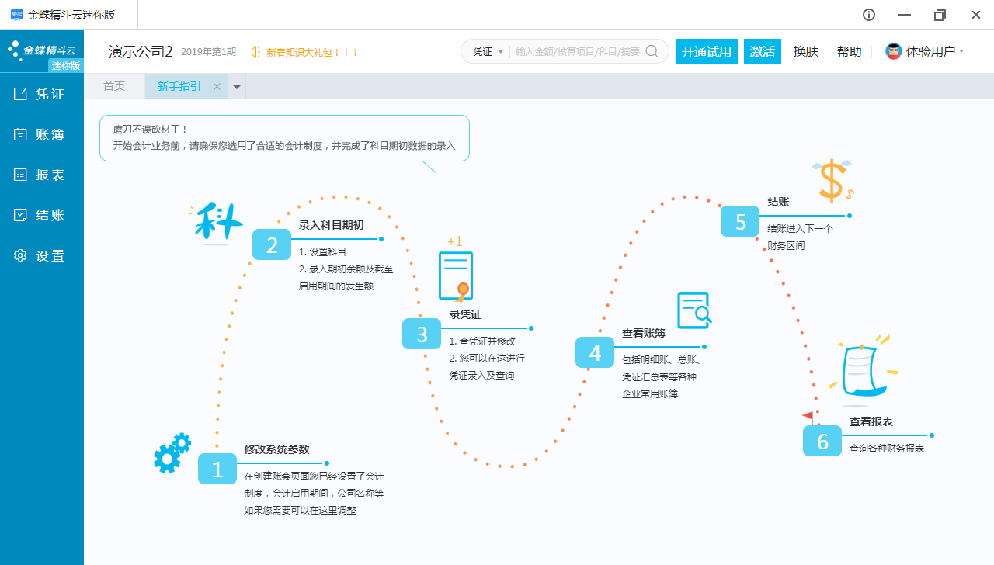Switch to the 首页 tab
Screen dimensions: 994x565
click(x=114, y=87)
